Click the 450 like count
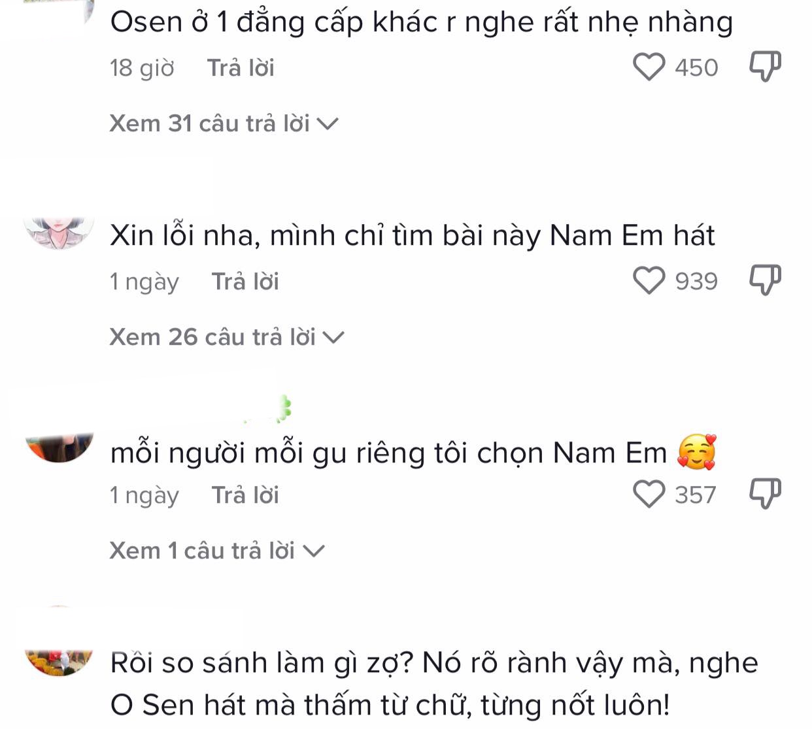This screenshot has width=812, height=729. click(x=696, y=68)
